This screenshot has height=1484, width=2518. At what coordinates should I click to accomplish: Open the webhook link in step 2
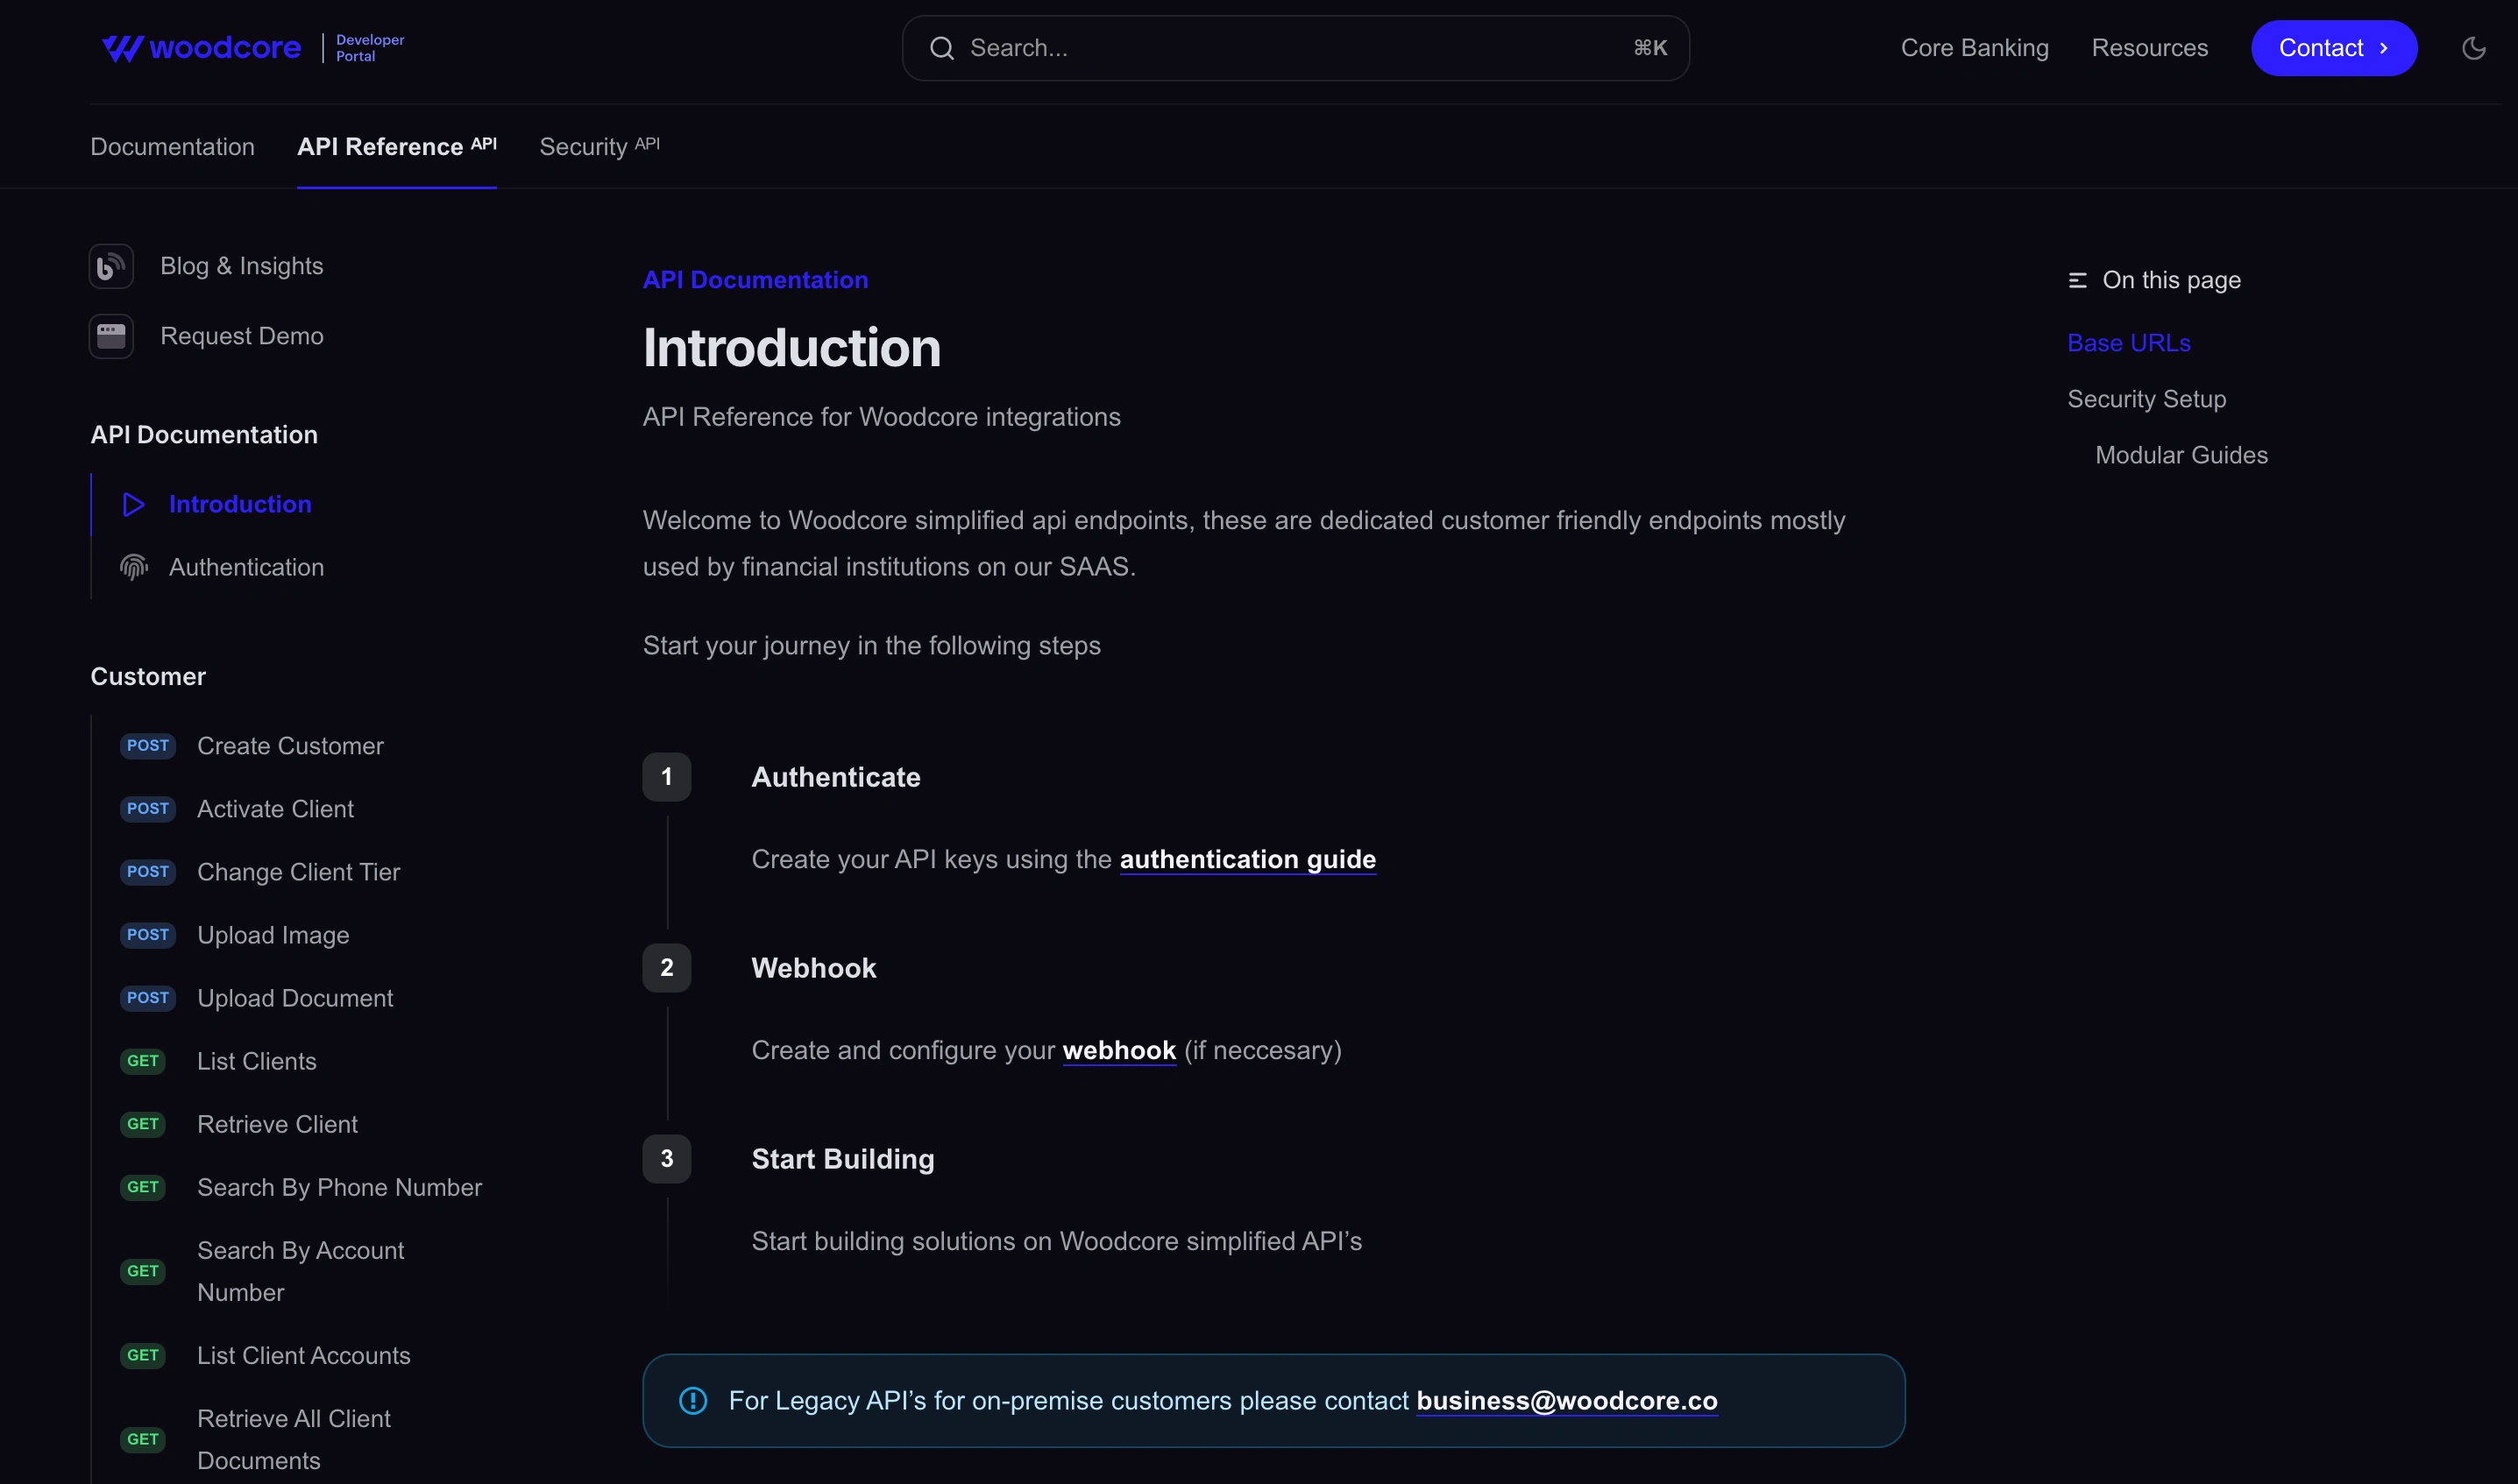coord(1118,1050)
